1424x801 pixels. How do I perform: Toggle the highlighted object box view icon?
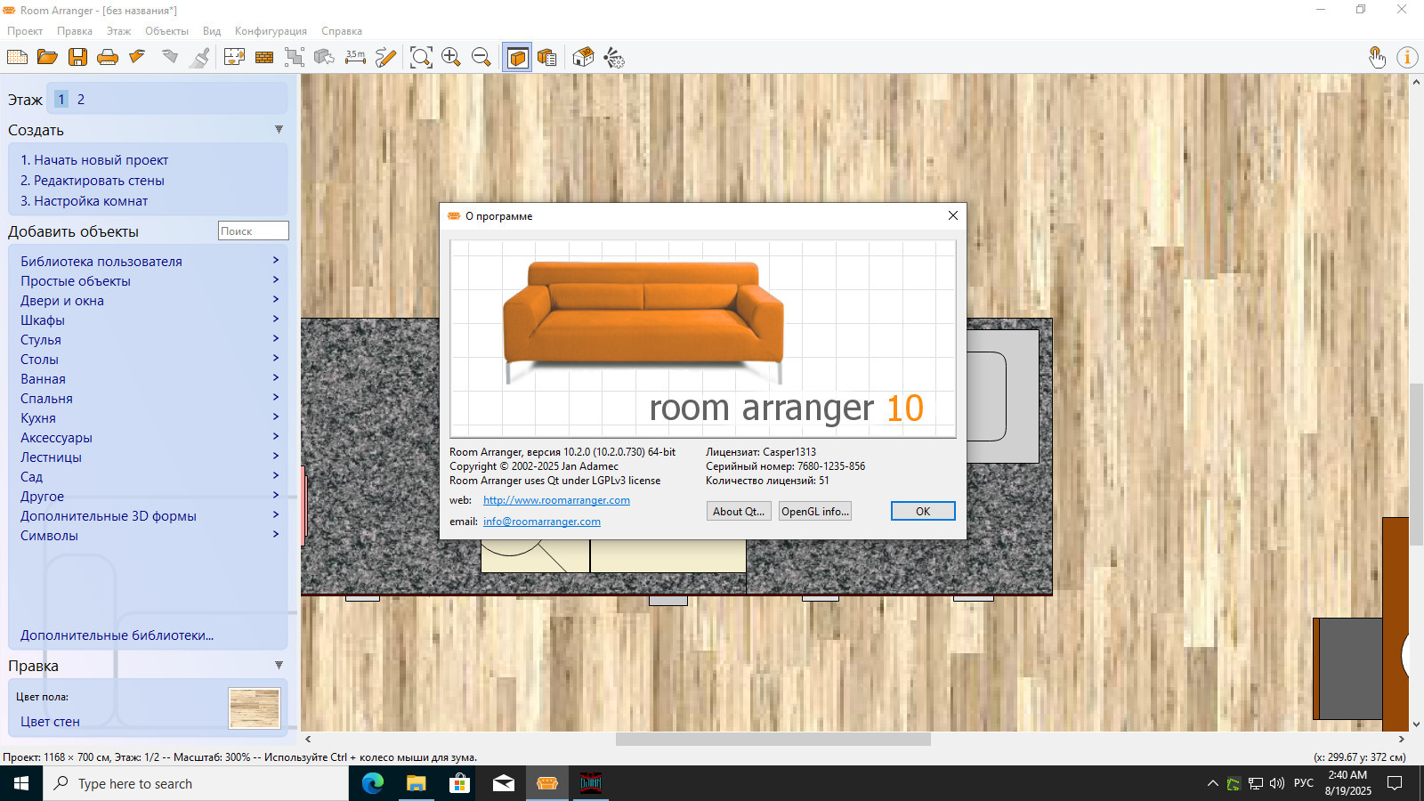tap(517, 57)
